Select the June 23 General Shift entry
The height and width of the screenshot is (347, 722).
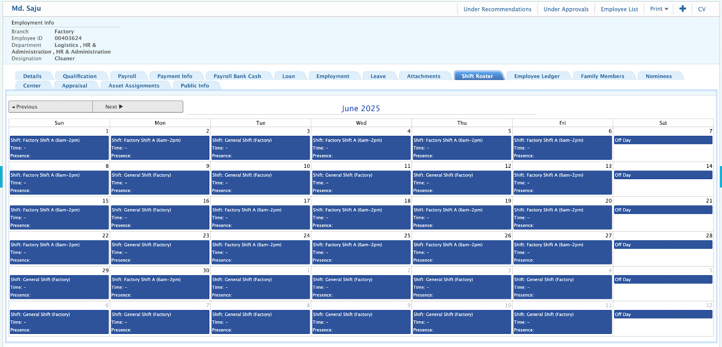click(160, 252)
